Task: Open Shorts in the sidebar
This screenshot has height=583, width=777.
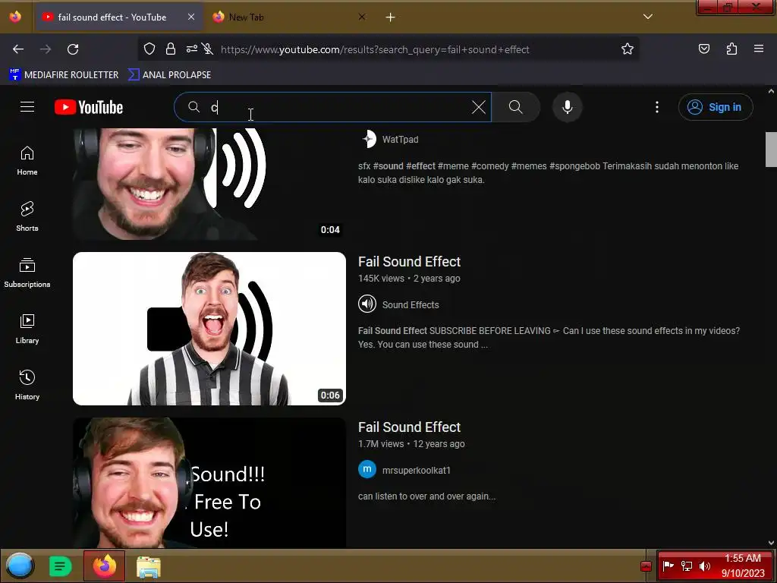Action: point(27,217)
